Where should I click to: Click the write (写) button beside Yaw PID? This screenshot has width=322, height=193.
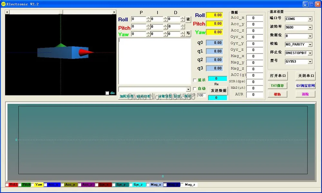188,33
